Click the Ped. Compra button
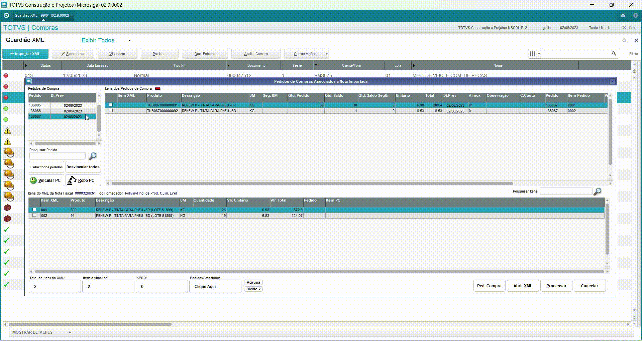 [x=489, y=286]
